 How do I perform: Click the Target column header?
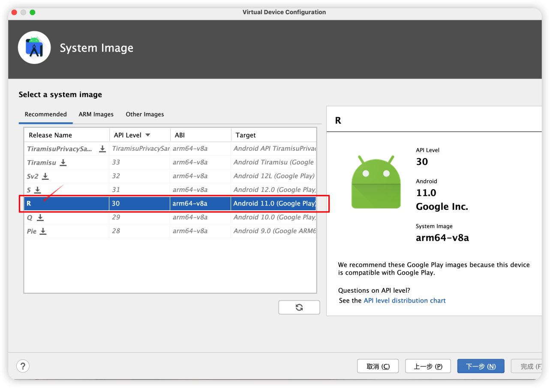(273, 135)
